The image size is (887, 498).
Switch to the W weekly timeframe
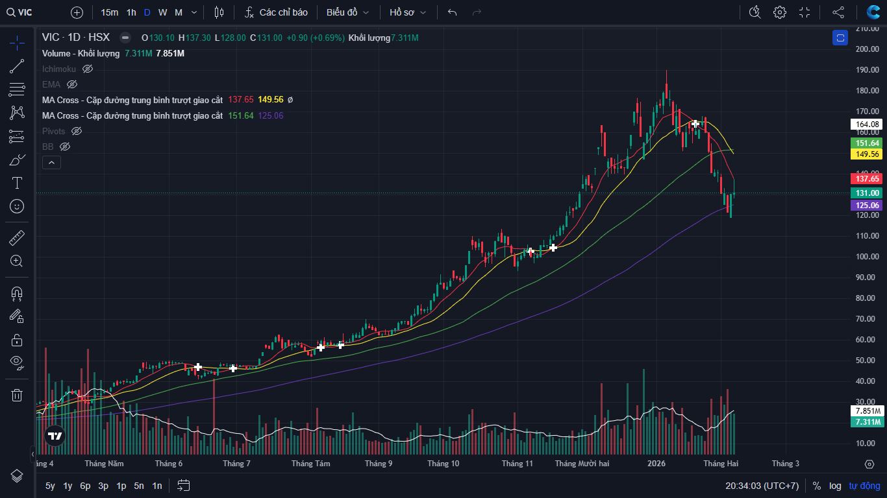point(162,12)
